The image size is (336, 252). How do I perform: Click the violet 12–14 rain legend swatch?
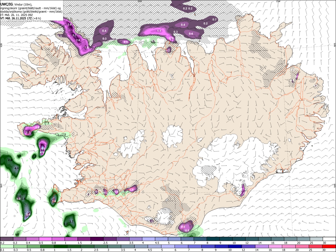coord(248,246)
